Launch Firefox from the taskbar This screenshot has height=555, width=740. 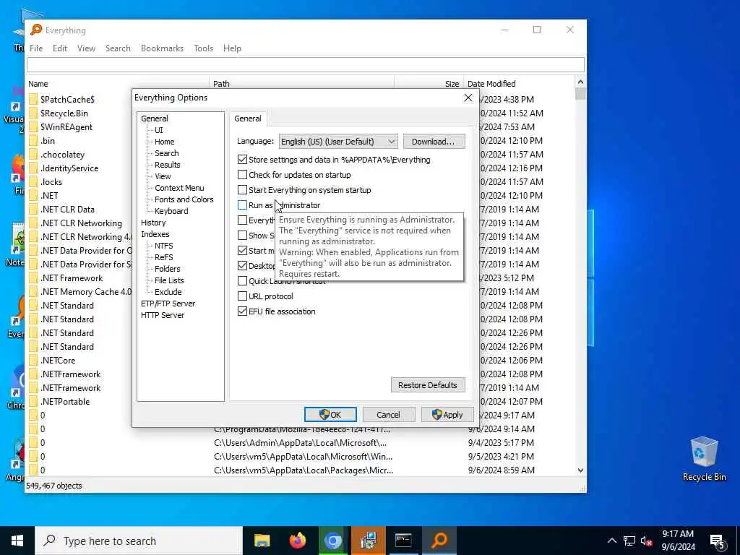pyautogui.click(x=297, y=541)
